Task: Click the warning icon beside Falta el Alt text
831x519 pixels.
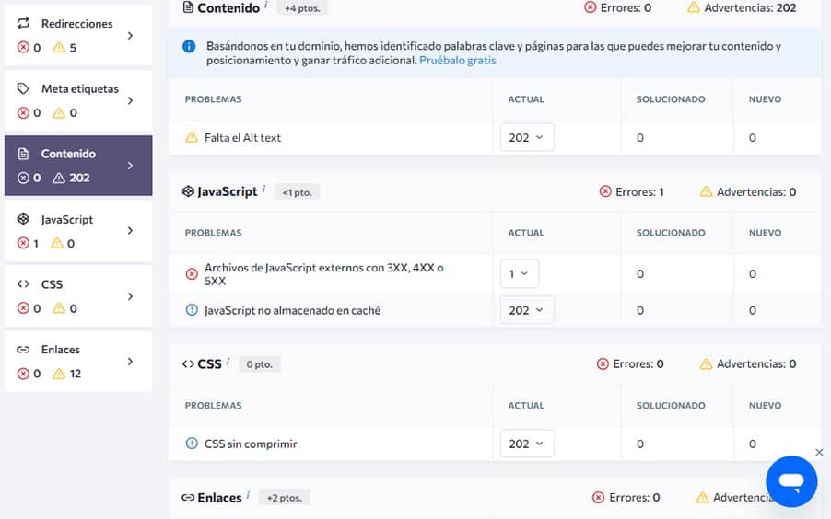Action: coord(192,137)
